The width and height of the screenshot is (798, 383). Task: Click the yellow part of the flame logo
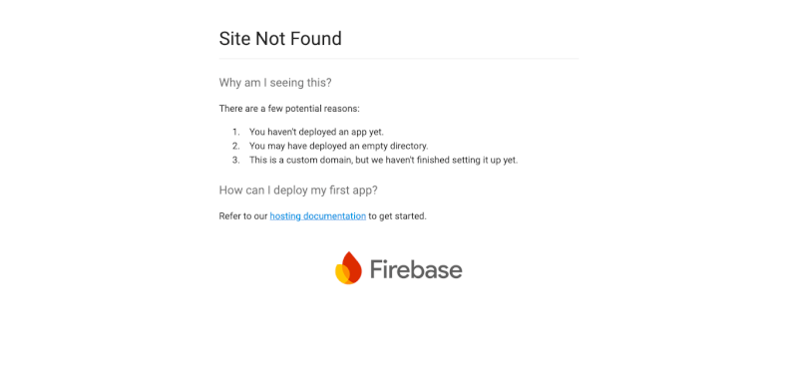pos(341,275)
